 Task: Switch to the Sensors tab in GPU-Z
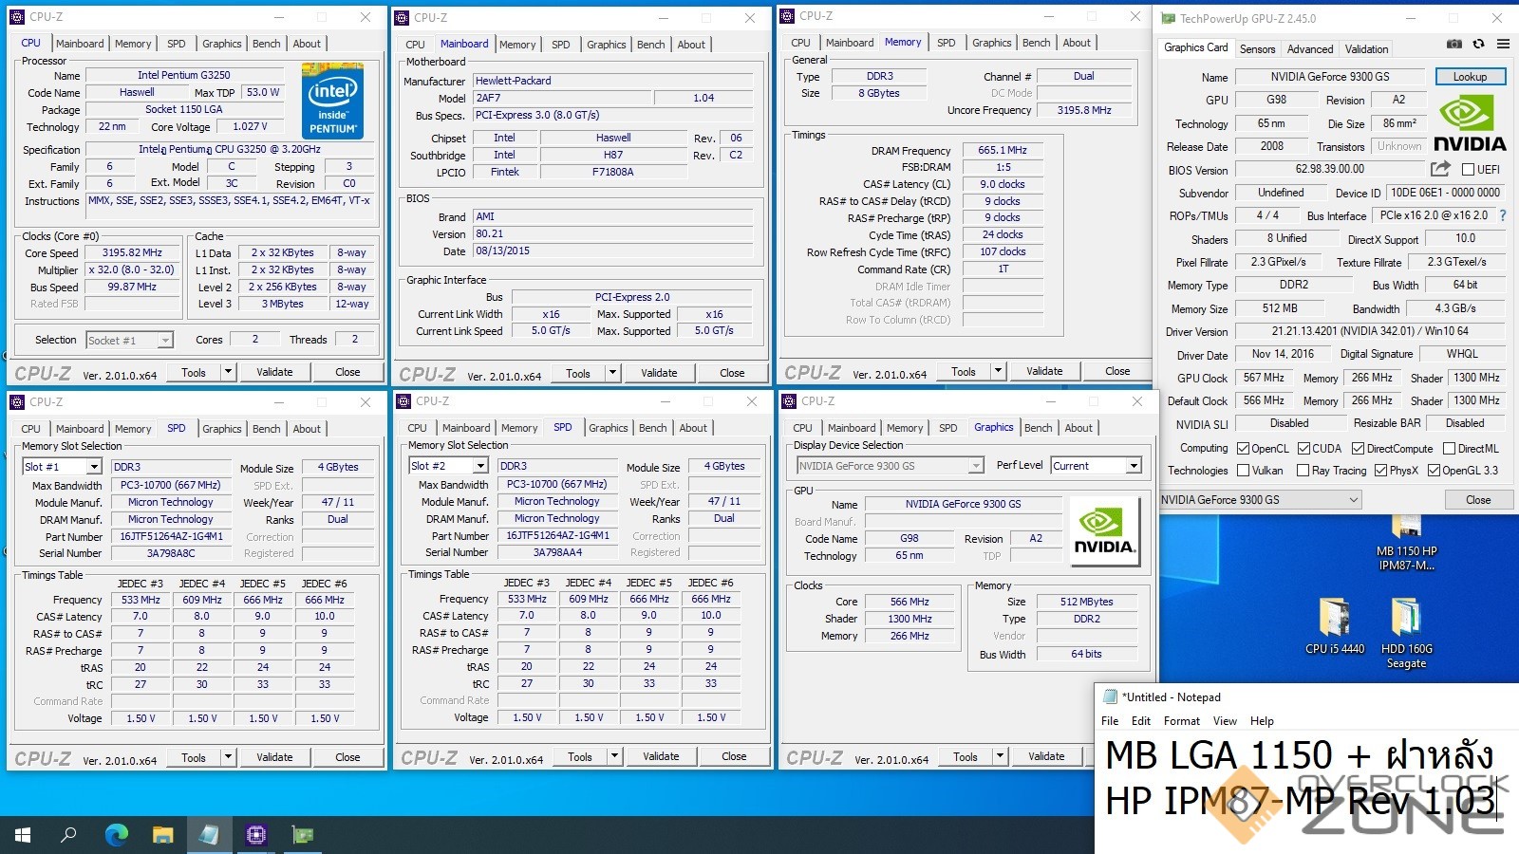1257,49
